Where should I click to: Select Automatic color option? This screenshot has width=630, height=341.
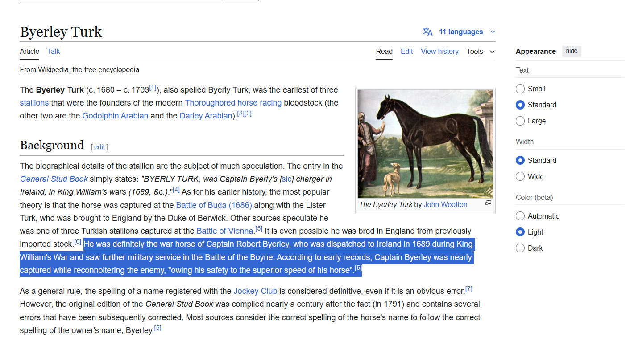point(520,216)
